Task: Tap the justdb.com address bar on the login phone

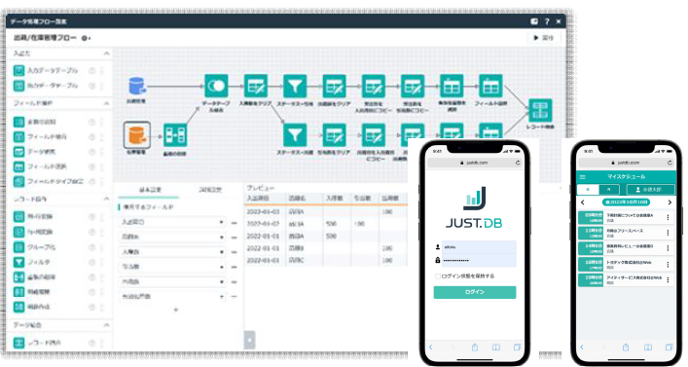Action: click(x=475, y=163)
